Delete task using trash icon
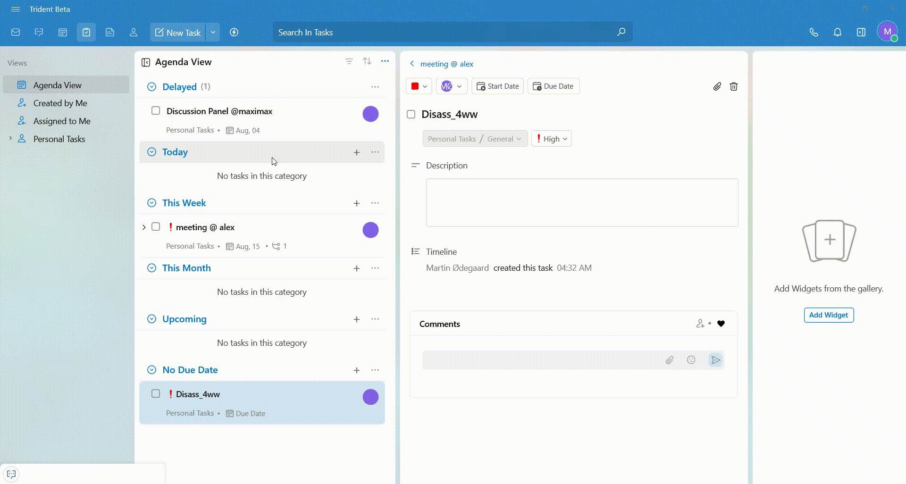The width and height of the screenshot is (906, 484). [x=733, y=86]
